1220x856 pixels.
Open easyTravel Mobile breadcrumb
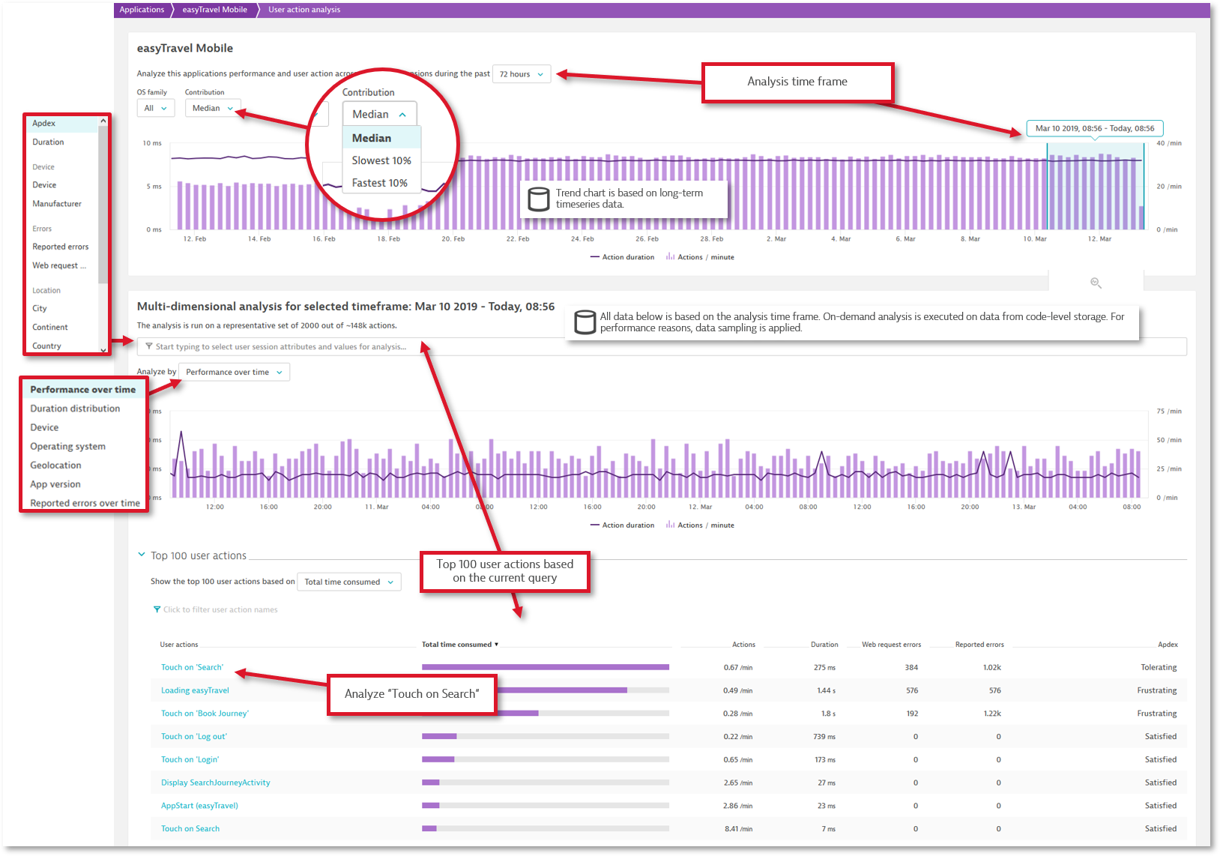(x=214, y=10)
